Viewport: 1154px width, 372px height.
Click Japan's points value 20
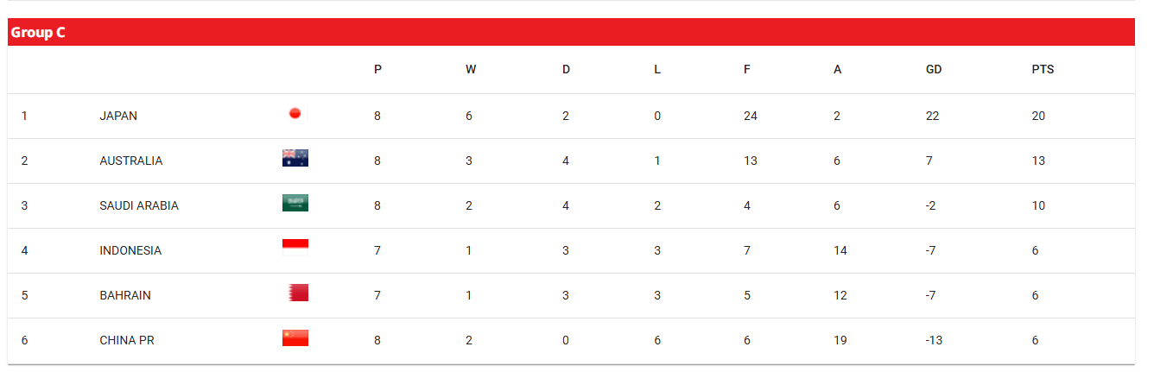pyautogui.click(x=1038, y=116)
